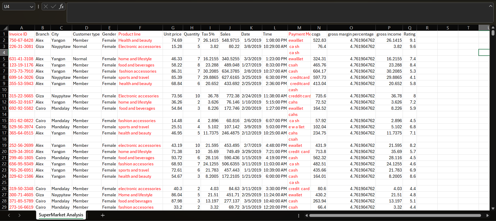Click the cancel entry X icon
The image size is (496, 221).
point(46,6)
